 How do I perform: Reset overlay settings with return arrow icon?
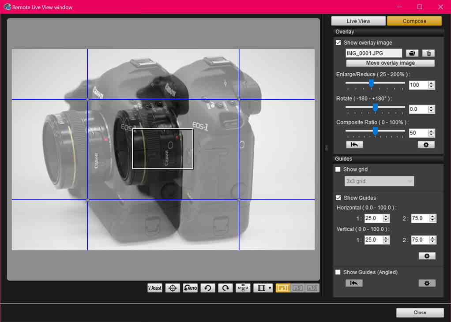pos(354,145)
